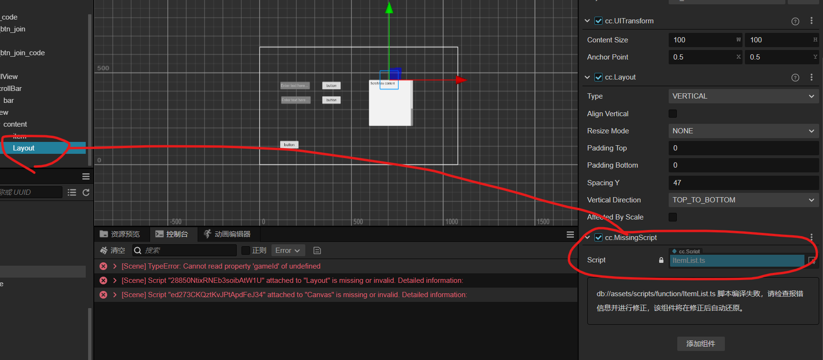Click error icon of the TypeError log
The width and height of the screenshot is (823, 360).
pyautogui.click(x=103, y=266)
